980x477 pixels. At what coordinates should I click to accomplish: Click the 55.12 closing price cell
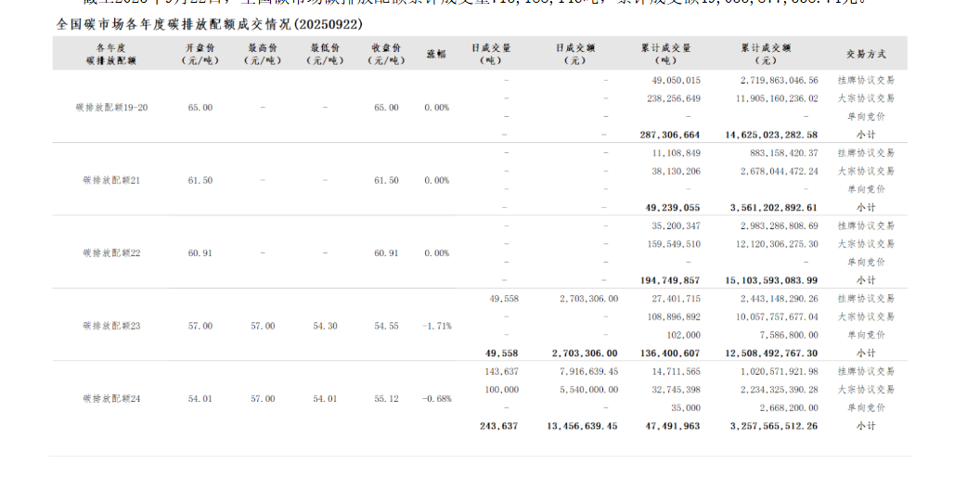tap(386, 399)
